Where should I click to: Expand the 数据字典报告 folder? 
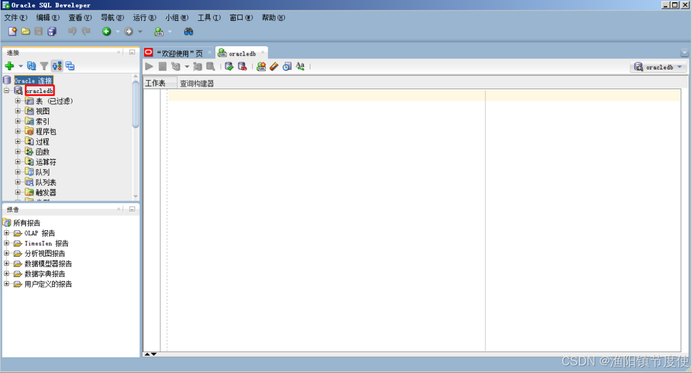pos(6,273)
